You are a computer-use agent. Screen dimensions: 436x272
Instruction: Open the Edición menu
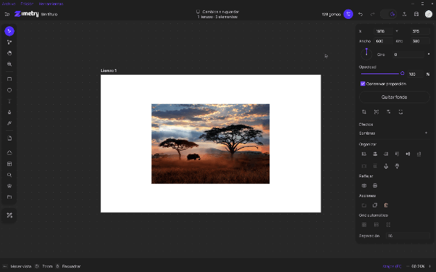coord(27,4)
